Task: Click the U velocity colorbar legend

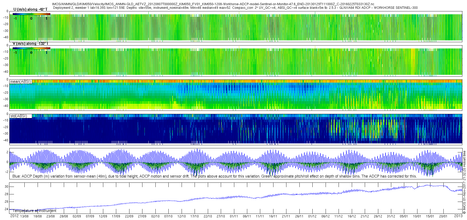Action: point(31,14)
